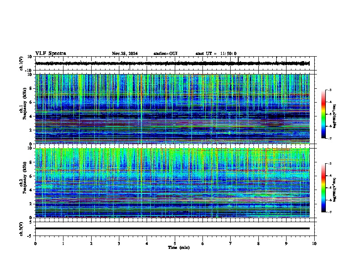Viewport: 354px width, 273px height.
Task: Click the "6" tick on the Time axis
Action: coord(203,244)
